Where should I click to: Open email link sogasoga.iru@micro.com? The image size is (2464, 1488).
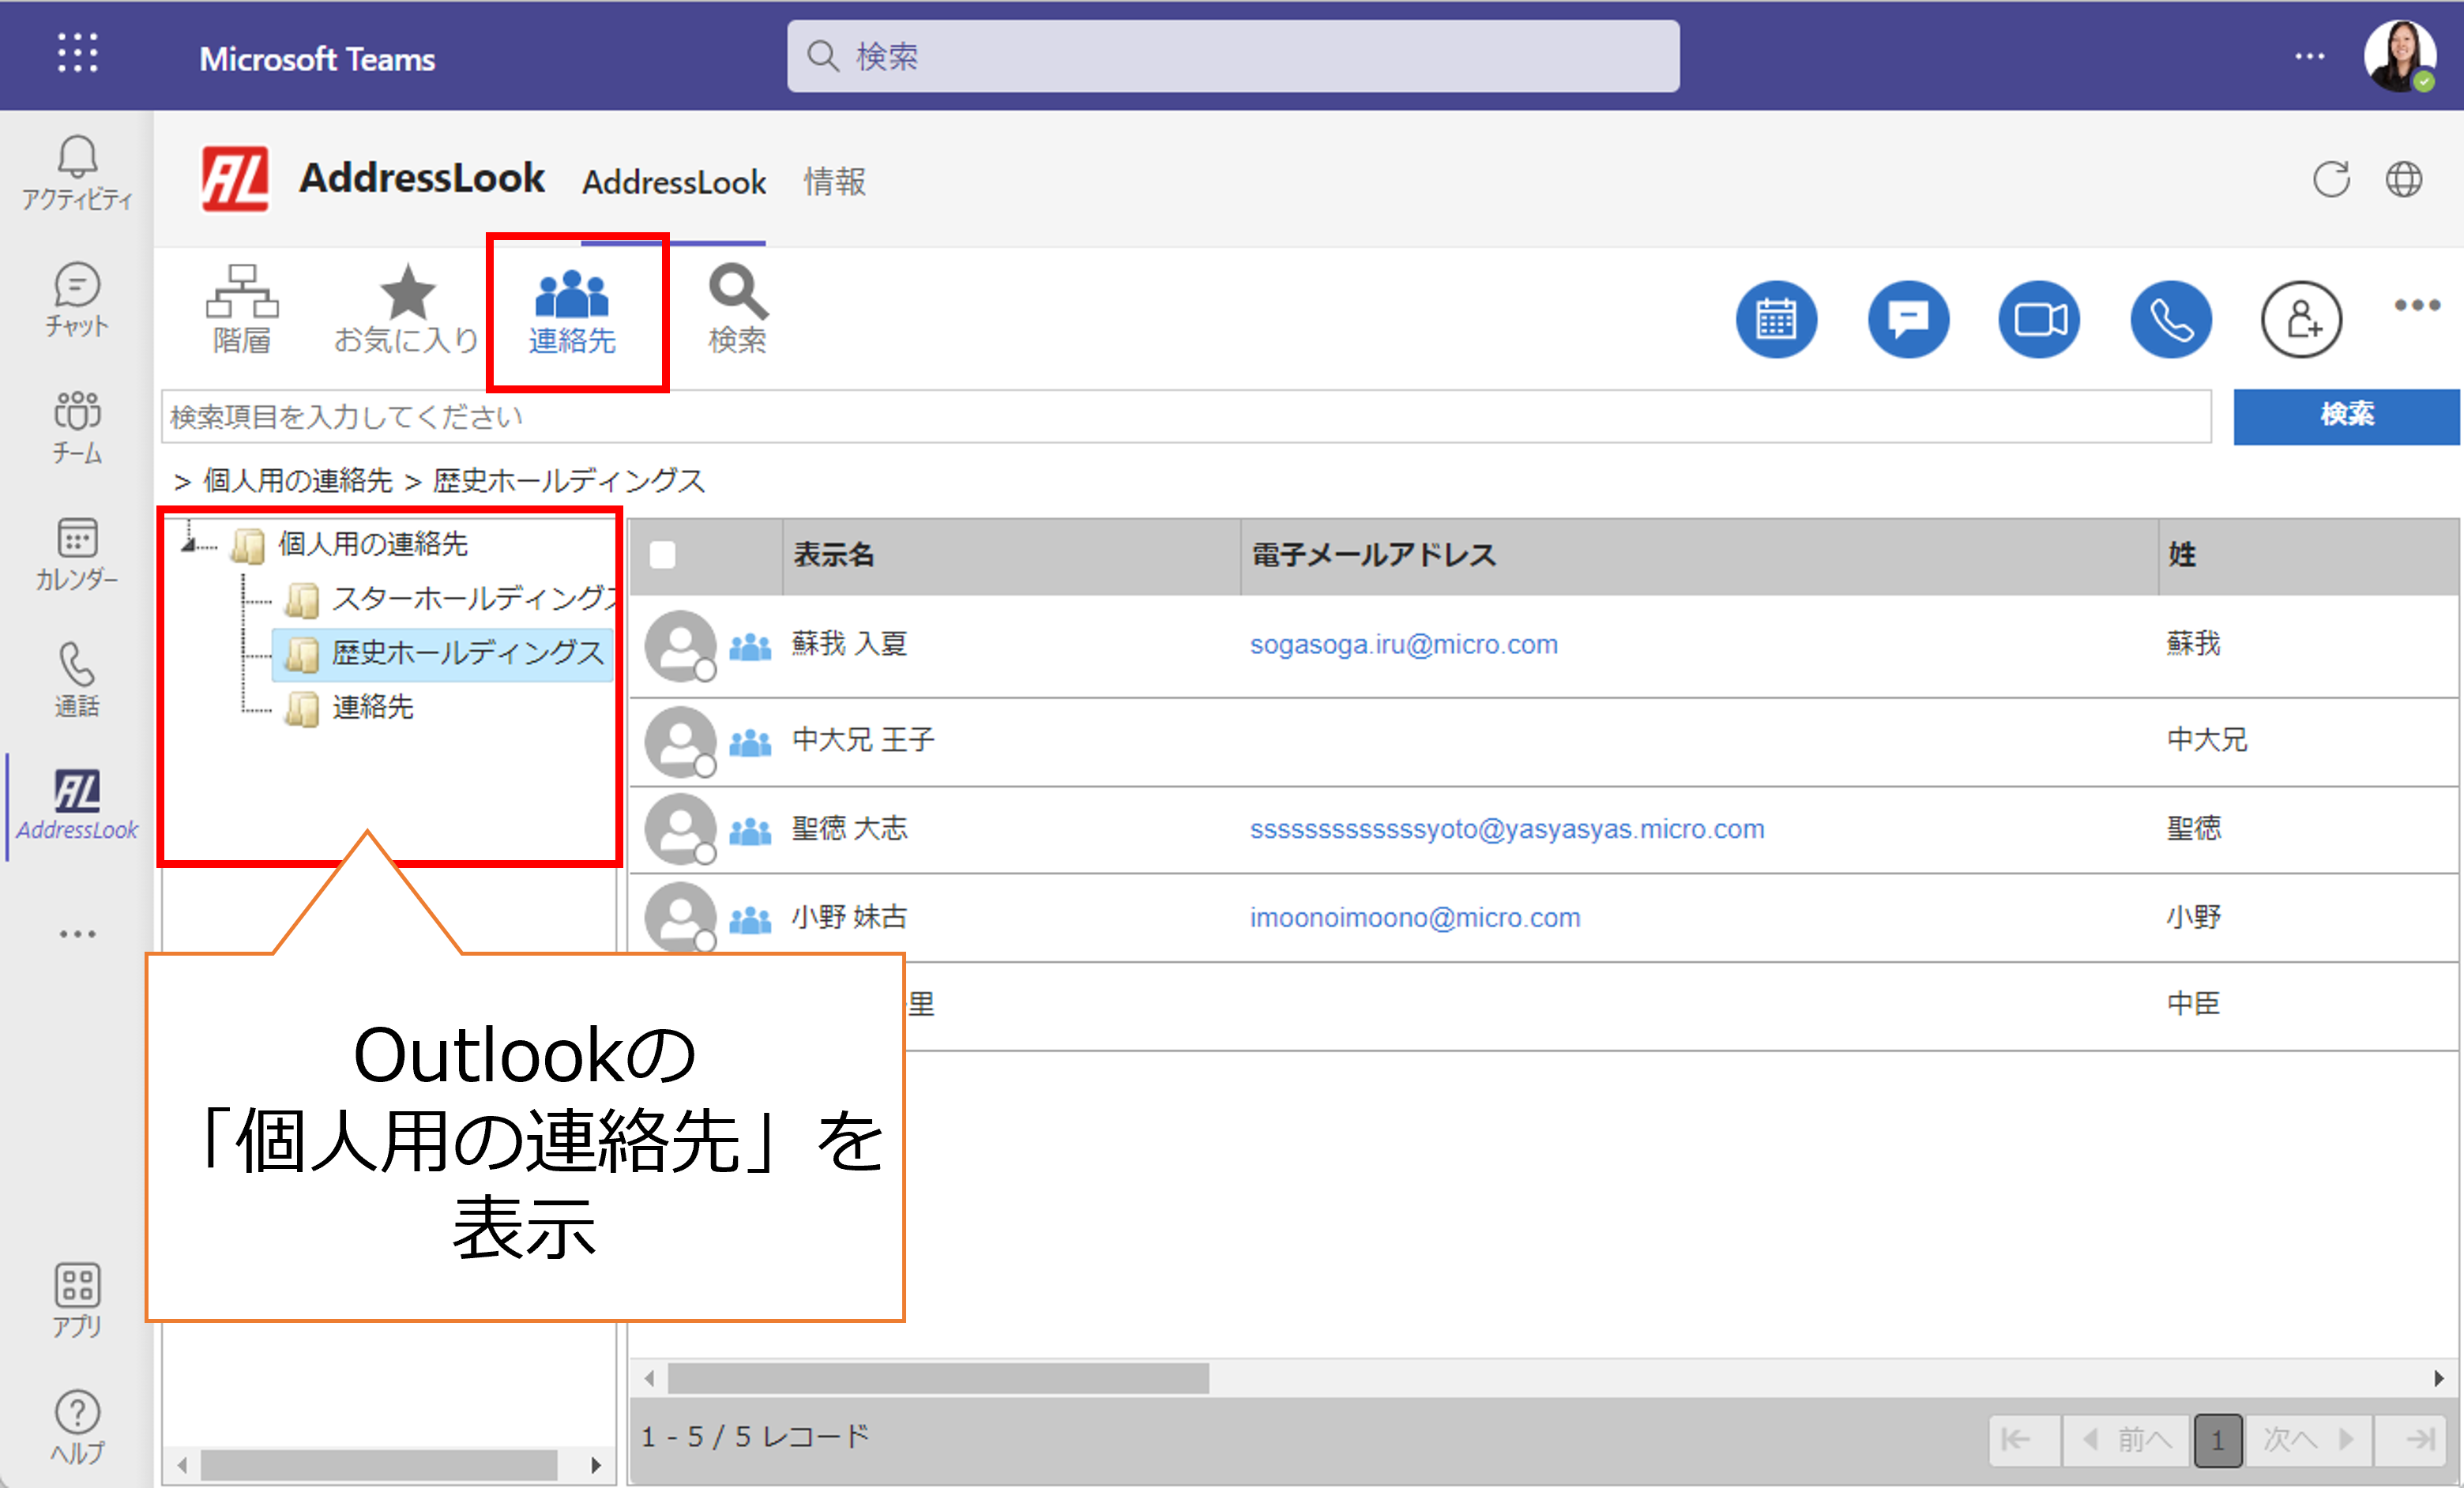1403,645
